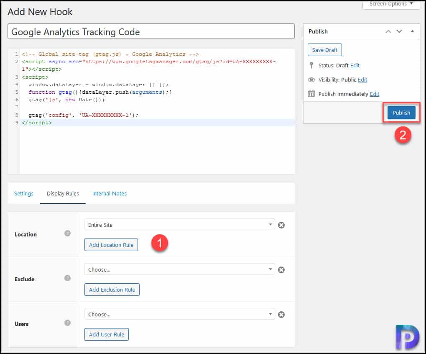Edit the publish immediately schedule
This screenshot has height=354, width=426.
click(375, 94)
